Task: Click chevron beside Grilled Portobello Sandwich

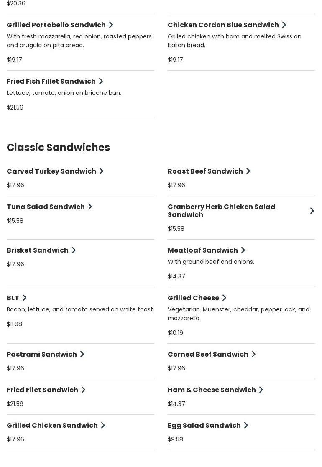Action: 111,25
